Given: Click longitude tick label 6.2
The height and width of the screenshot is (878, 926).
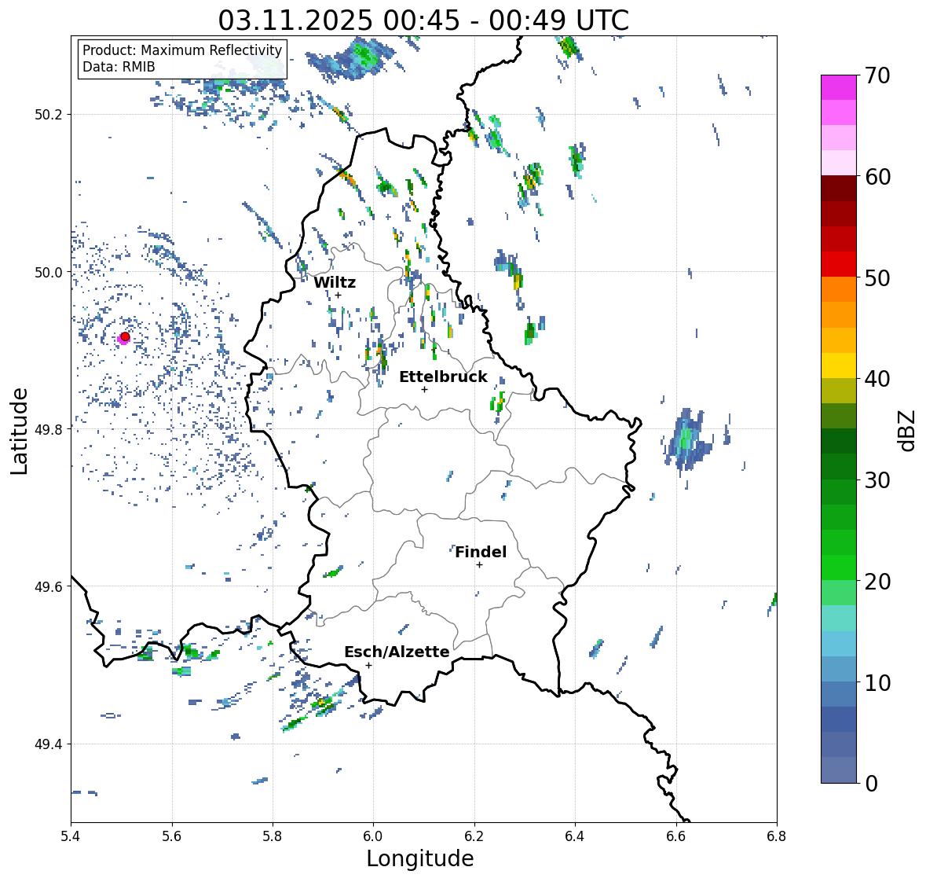Looking at the screenshot, I should point(474,836).
